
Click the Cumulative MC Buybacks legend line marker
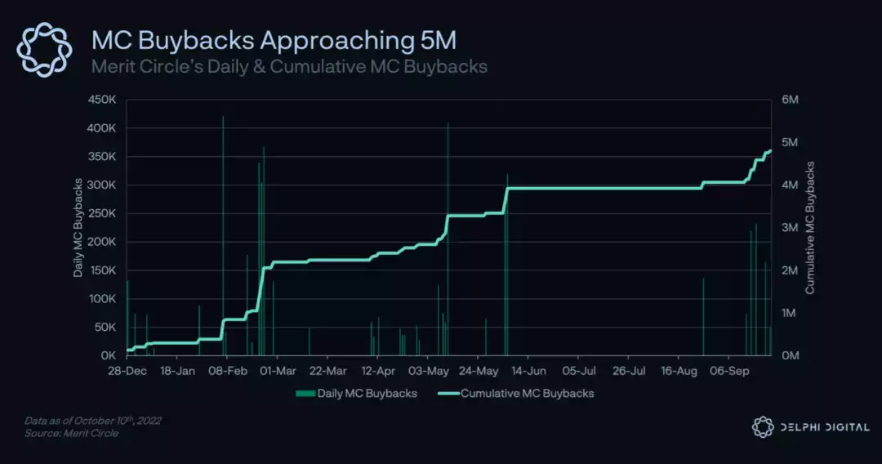tap(448, 394)
